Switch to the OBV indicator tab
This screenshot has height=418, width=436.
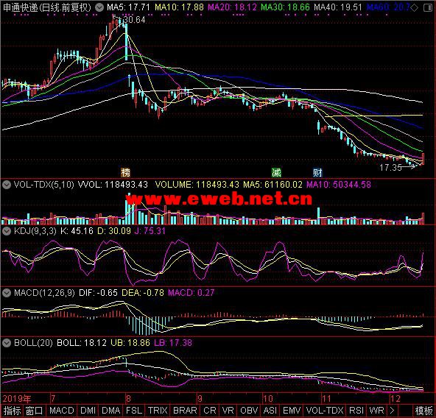(x=249, y=411)
